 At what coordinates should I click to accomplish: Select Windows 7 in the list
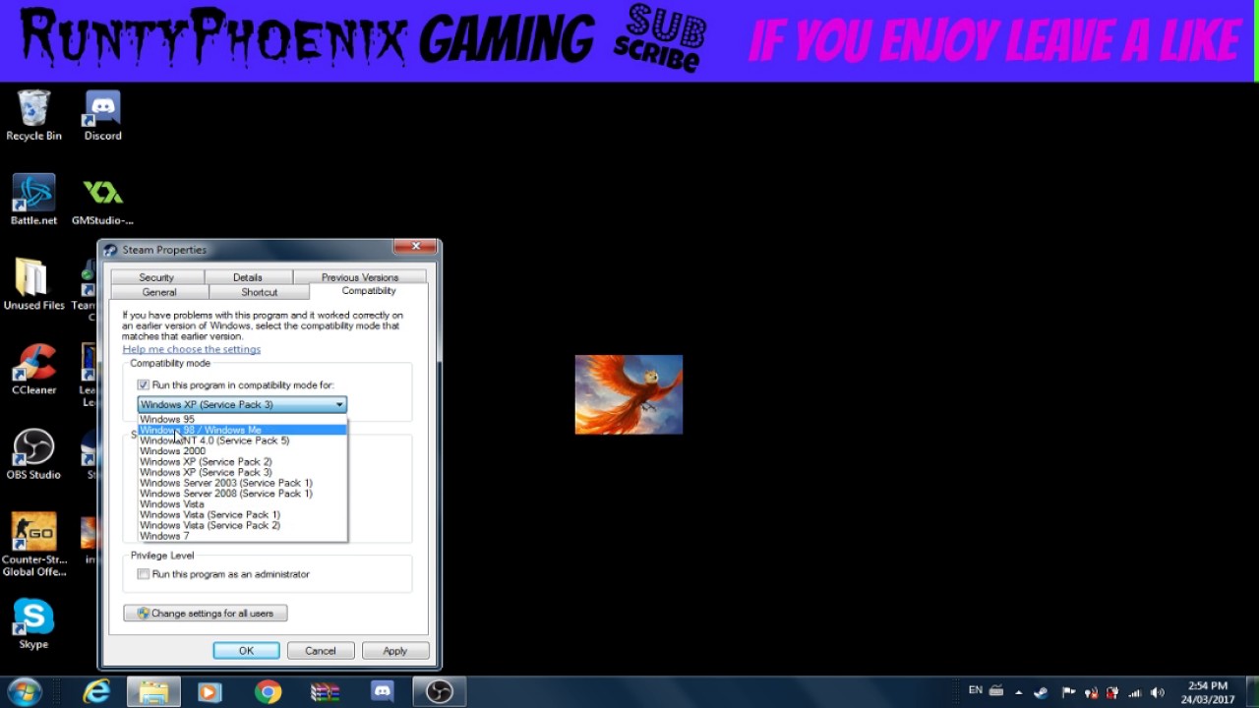[242, 536]
